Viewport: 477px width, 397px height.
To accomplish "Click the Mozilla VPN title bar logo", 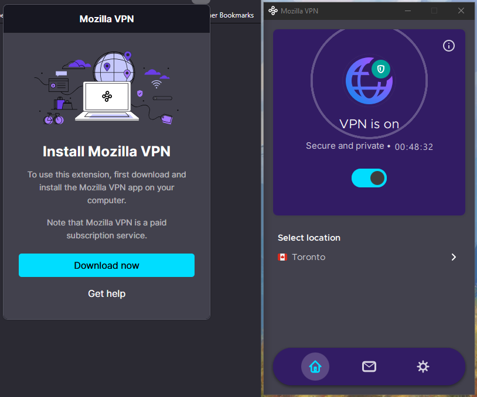I will pos(272,11).
